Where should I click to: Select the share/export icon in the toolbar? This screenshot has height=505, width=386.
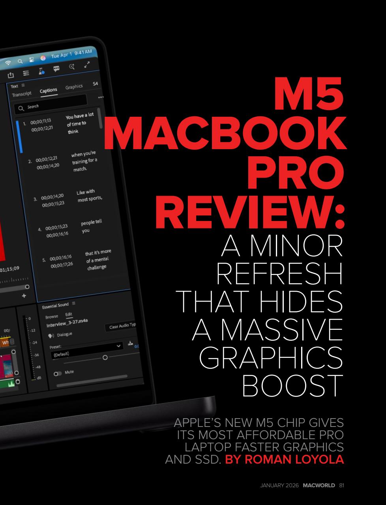[11, 75]
